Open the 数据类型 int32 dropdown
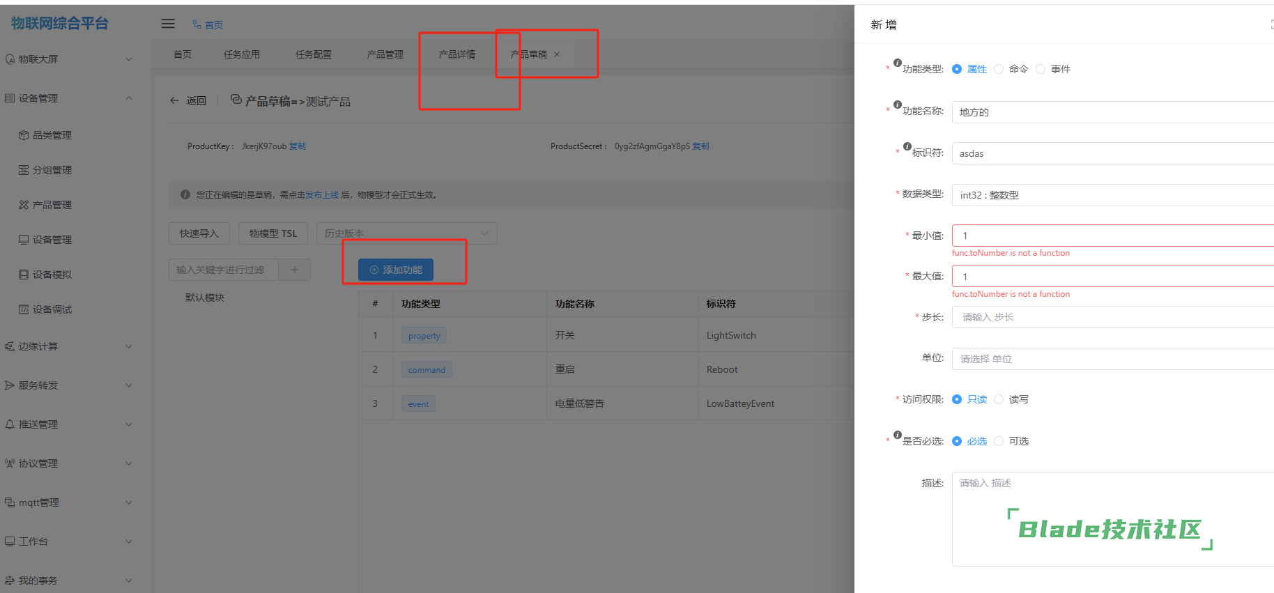Screen dimensions: 1274x593 pos(1113,195)
